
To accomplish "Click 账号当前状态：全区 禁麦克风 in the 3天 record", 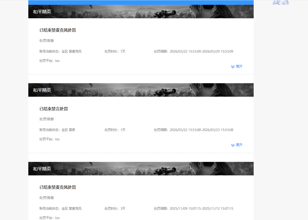I will click(60, 208).
